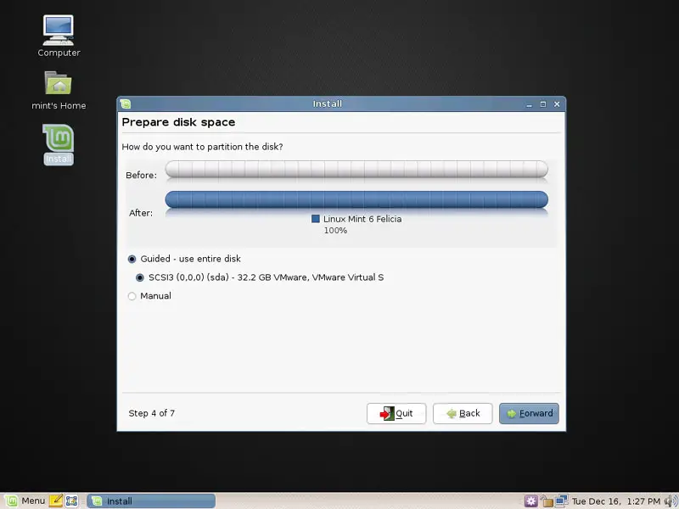Click the After blue partition bar
This screenshot has width=679, height=509.
pos(356,199)
